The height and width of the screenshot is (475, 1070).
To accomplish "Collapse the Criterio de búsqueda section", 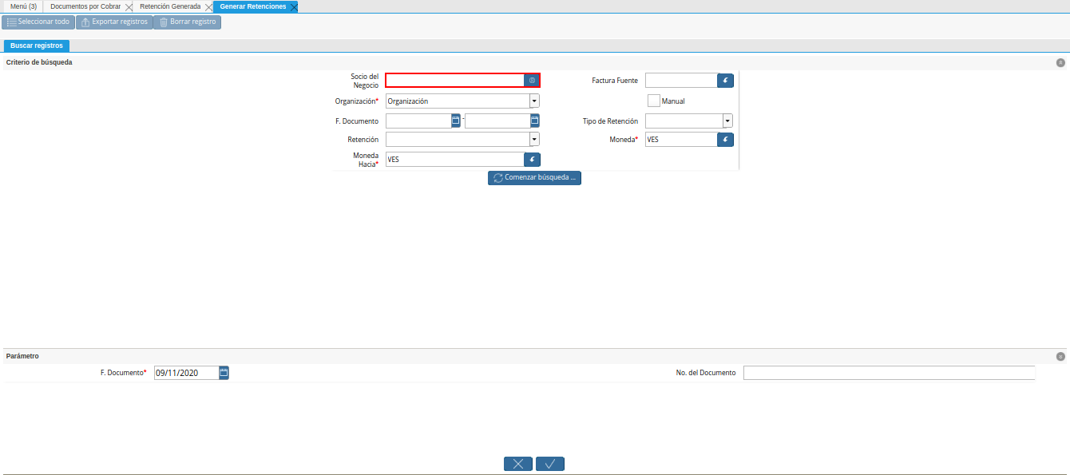I will click(x=1060, y=62).
